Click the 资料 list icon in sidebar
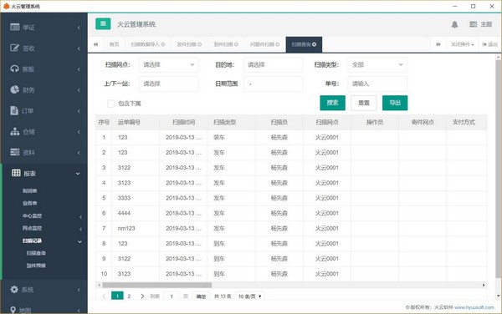The width and height of the screenshot is (502, 314). coord(15,152)
